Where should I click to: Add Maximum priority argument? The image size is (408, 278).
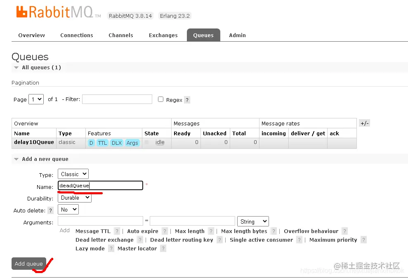tap(333, 240)
